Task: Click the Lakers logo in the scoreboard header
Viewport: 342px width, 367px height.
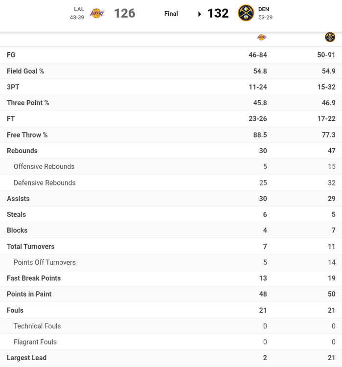Action: point(97,13)
